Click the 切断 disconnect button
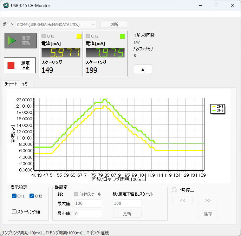Screen dimensions: 241x236 (114, 24)
